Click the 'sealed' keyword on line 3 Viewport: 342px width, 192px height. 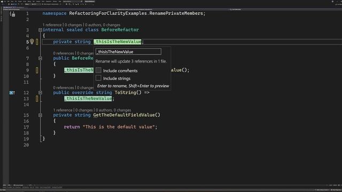(75, 30)
